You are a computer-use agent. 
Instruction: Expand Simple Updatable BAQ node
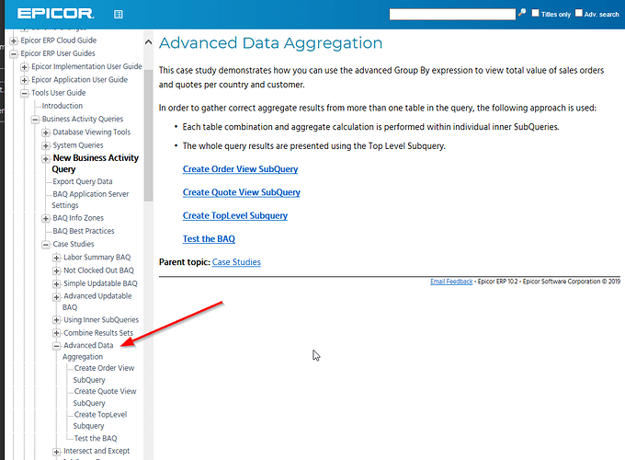coord(57,284)
